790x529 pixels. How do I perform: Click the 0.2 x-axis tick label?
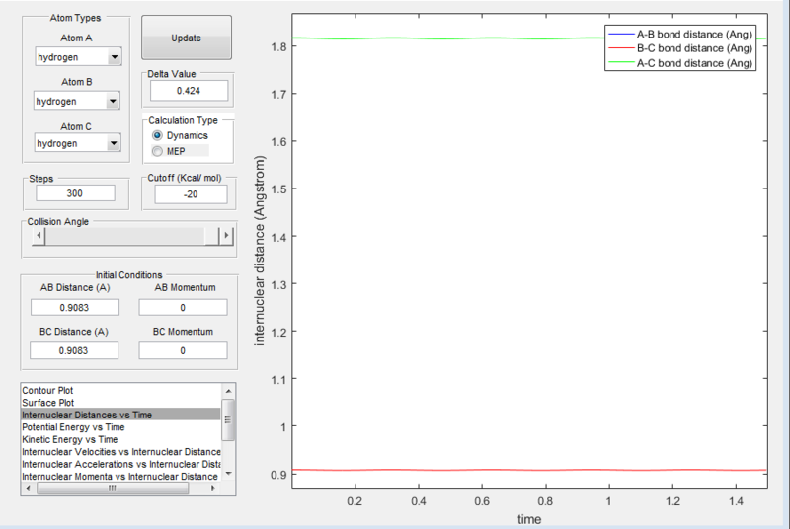click(x=355, y=501)
